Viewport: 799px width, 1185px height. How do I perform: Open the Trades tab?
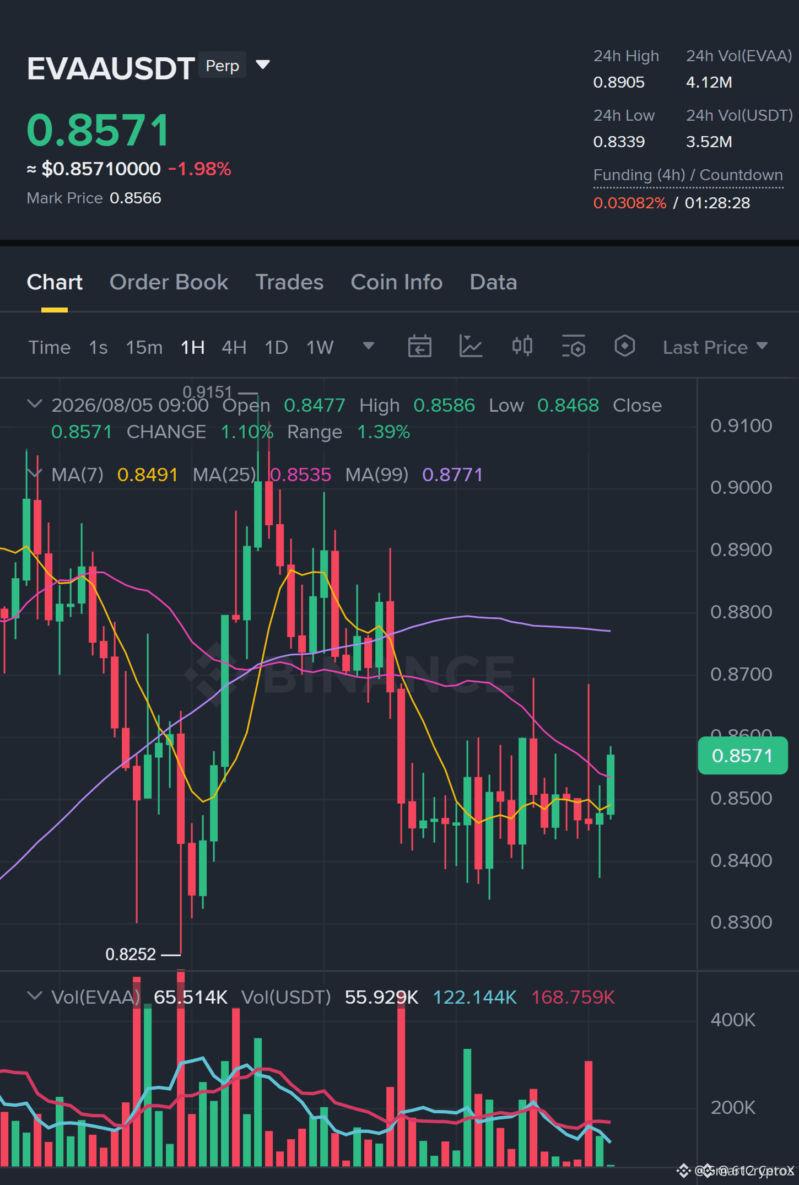[x=289, y=282]
